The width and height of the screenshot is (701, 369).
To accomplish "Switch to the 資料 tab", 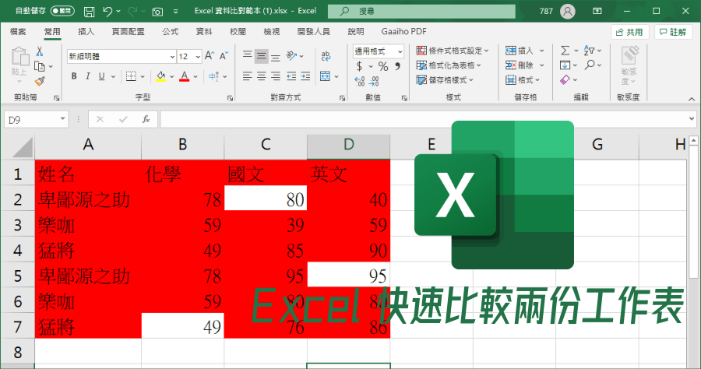I will point(204,32).
